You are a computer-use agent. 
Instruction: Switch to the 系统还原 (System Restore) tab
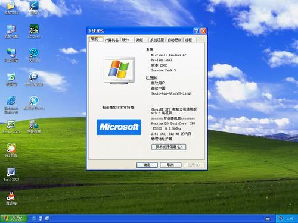pos(157,40)
